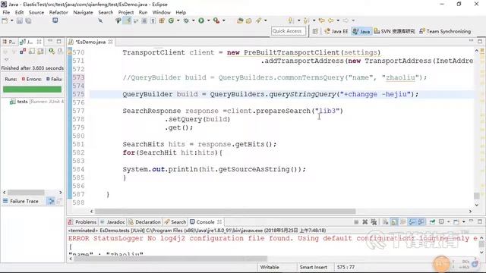486x273 pixels.
Task: Click the Debug bug toolbar icon
Action: (186, 20)
